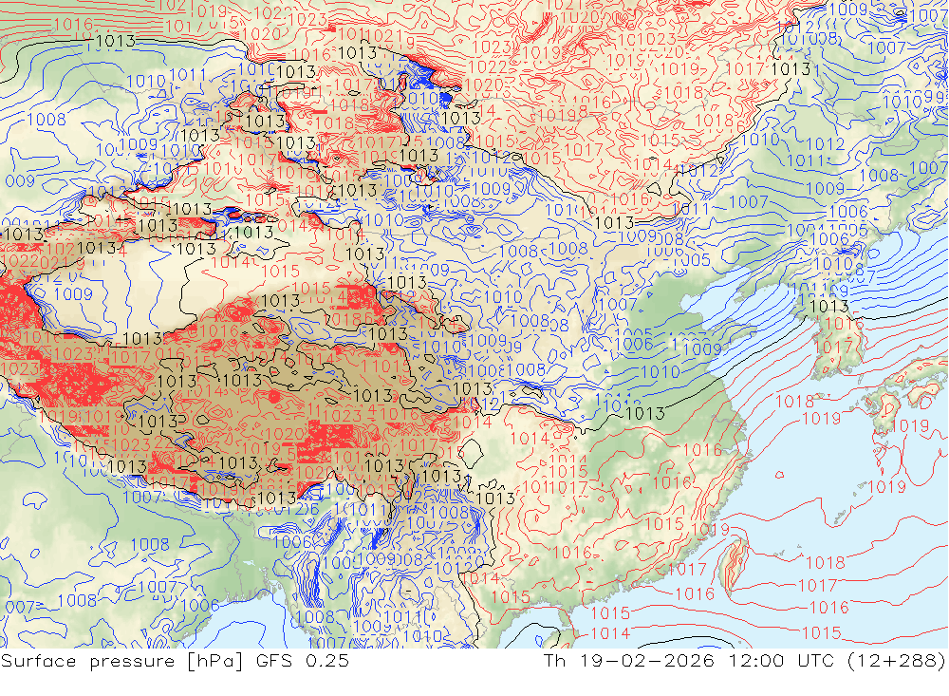Click the red 1014 label at the bottom near Hainan

click(610, 633)
